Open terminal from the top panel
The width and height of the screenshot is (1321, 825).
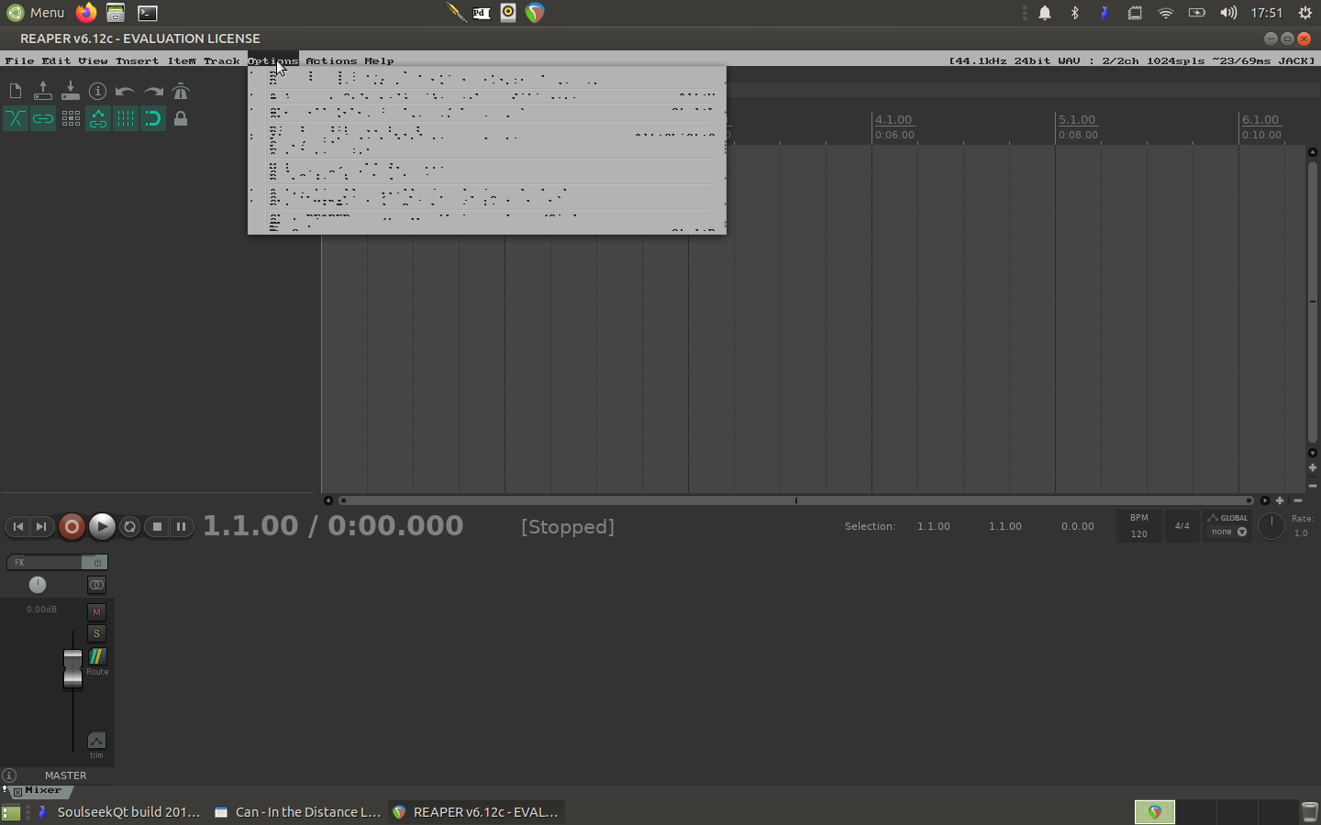coord(147,13)
